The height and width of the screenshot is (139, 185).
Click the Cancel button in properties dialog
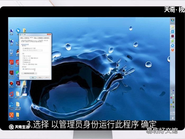click(x=40, y=78)
